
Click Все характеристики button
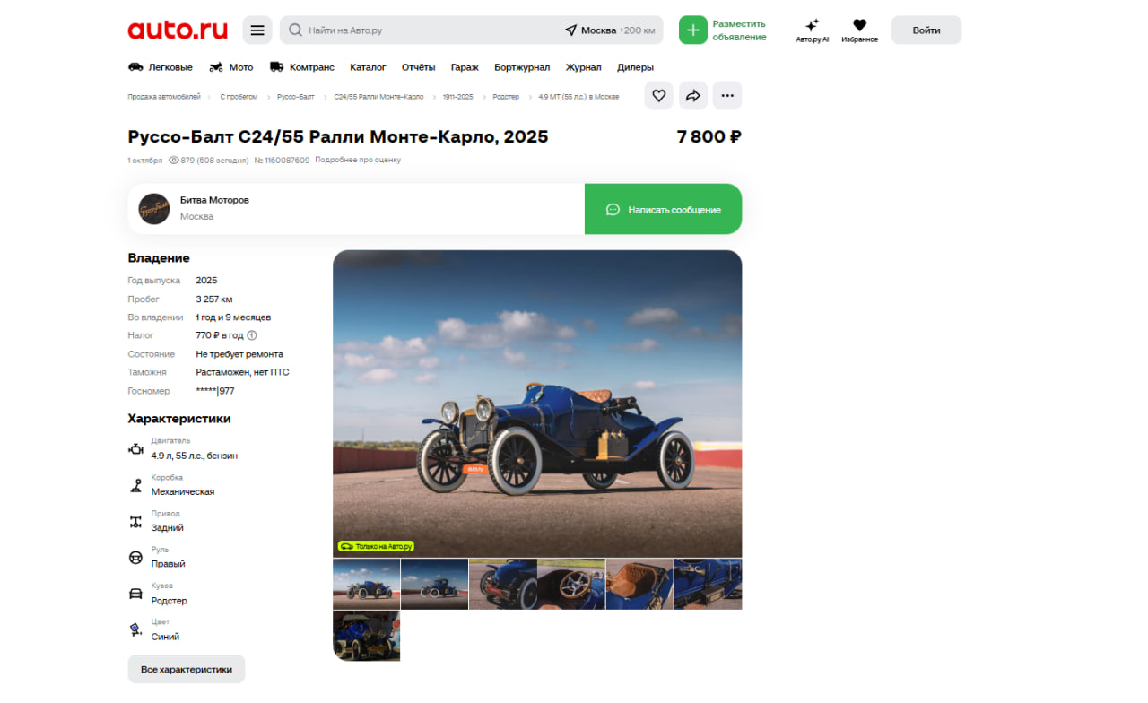pyautogui.click(x=187, y=669)
